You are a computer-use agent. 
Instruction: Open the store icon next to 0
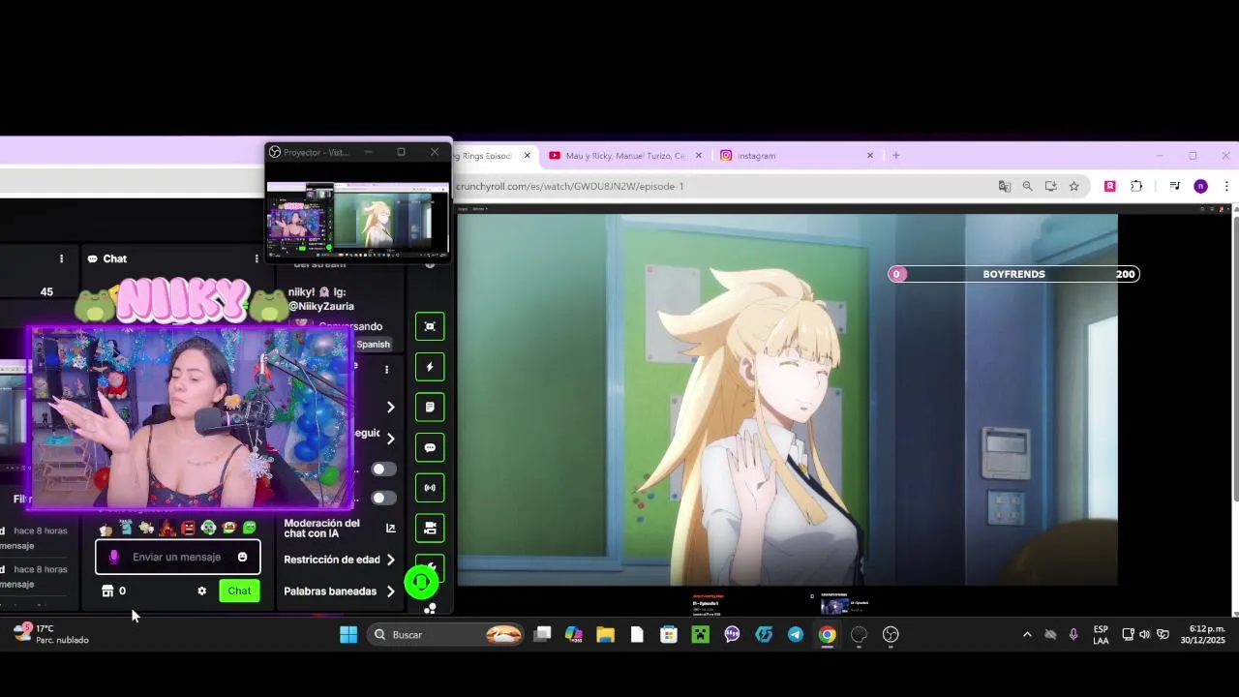[107, 591]
